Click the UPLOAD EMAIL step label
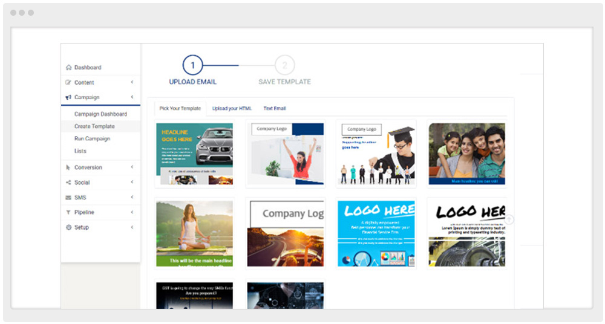605x324 pixels. pyautogui.click(x=193, y=82)
